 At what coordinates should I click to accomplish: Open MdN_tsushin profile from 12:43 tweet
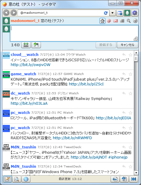coord(23,147)
